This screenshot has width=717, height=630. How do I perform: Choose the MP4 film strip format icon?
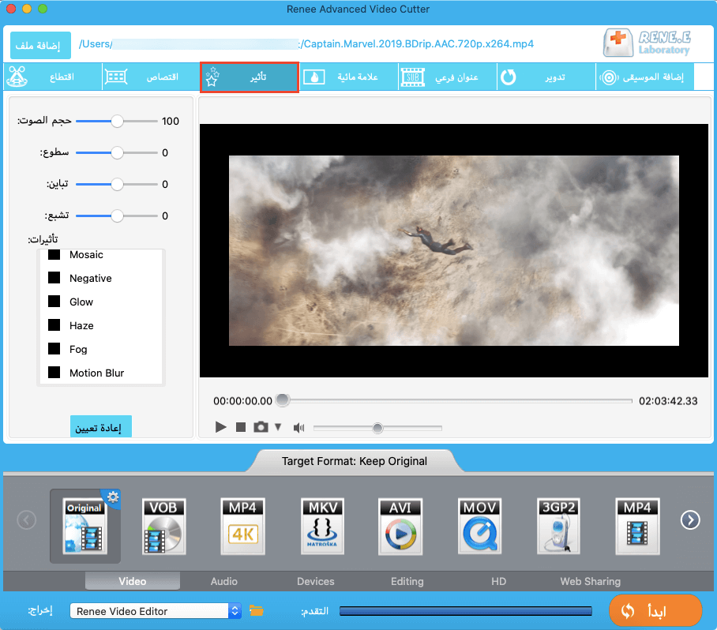click(637, 526)
